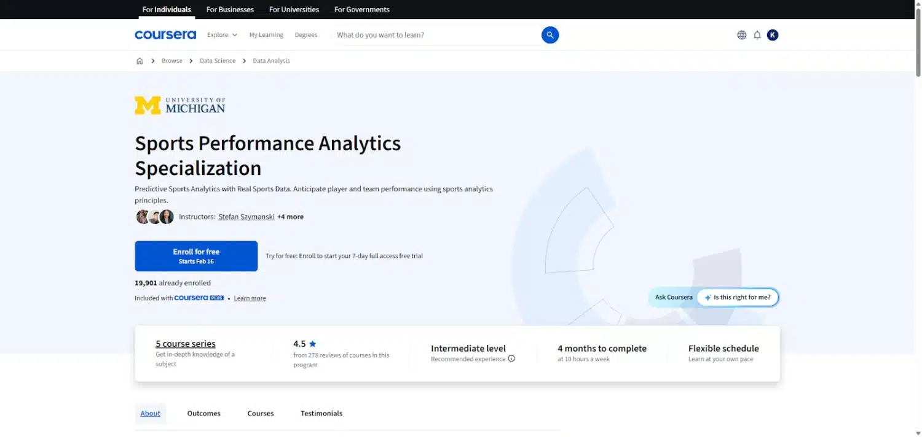Click the info icon beside Recommended experience
This screenshot has width=922, height=437.
pos(511,358)
